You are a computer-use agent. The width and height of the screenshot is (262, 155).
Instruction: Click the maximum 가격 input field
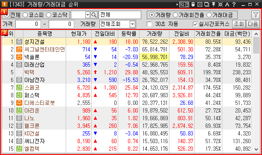(61, 24)
